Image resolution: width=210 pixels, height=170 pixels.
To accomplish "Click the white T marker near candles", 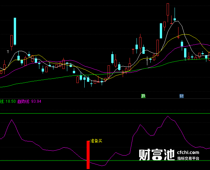I will pyautogui.click(x=8, y=52).
